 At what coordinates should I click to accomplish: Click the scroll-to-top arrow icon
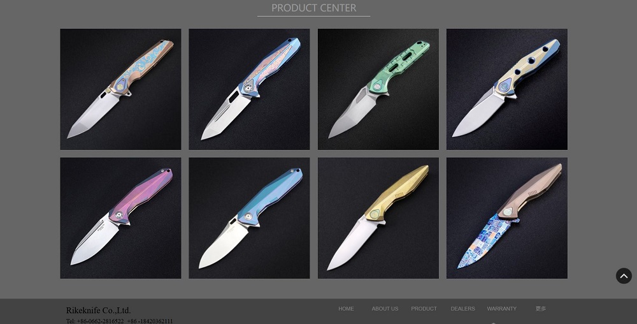(x=624, y=276)
